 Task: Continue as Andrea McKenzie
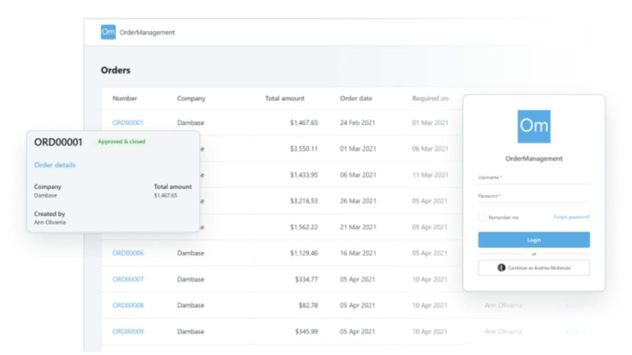point(533,267)
